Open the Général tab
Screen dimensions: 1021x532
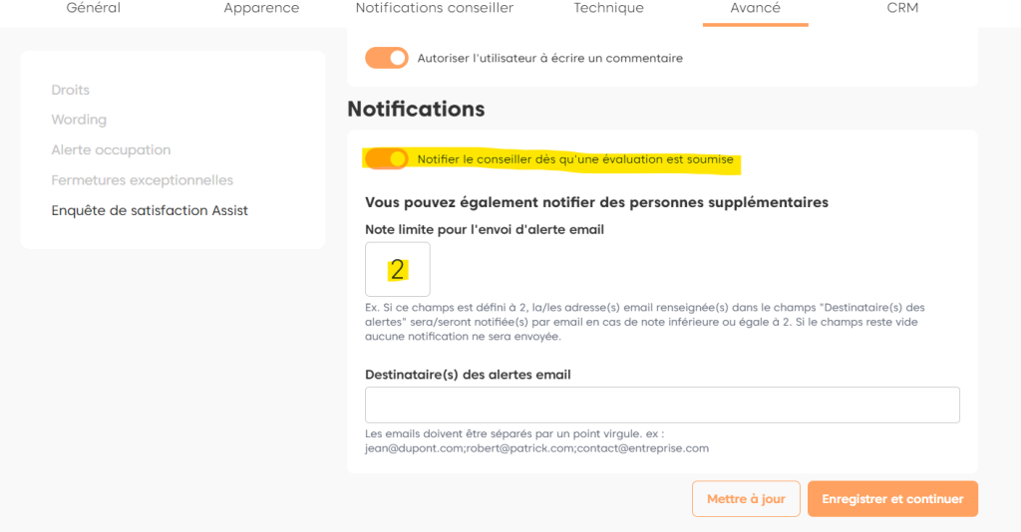pos(93,8)
